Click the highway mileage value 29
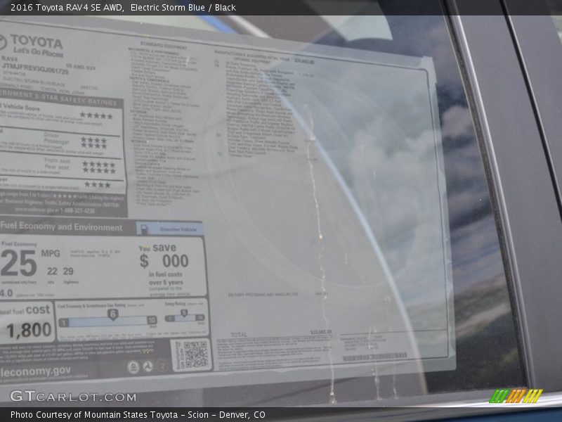Image resolution: width=562 pixels, height=422 pixels. tap(68, 271)
